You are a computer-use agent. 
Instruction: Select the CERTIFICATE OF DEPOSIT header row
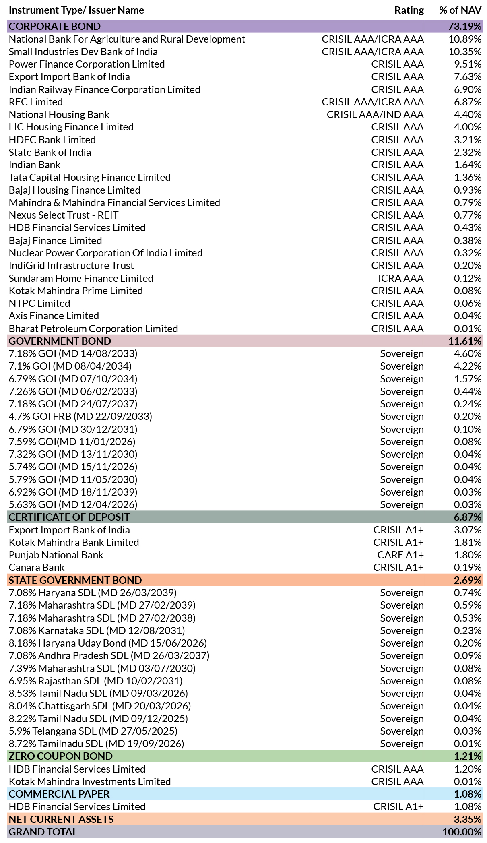coord(245,517)
